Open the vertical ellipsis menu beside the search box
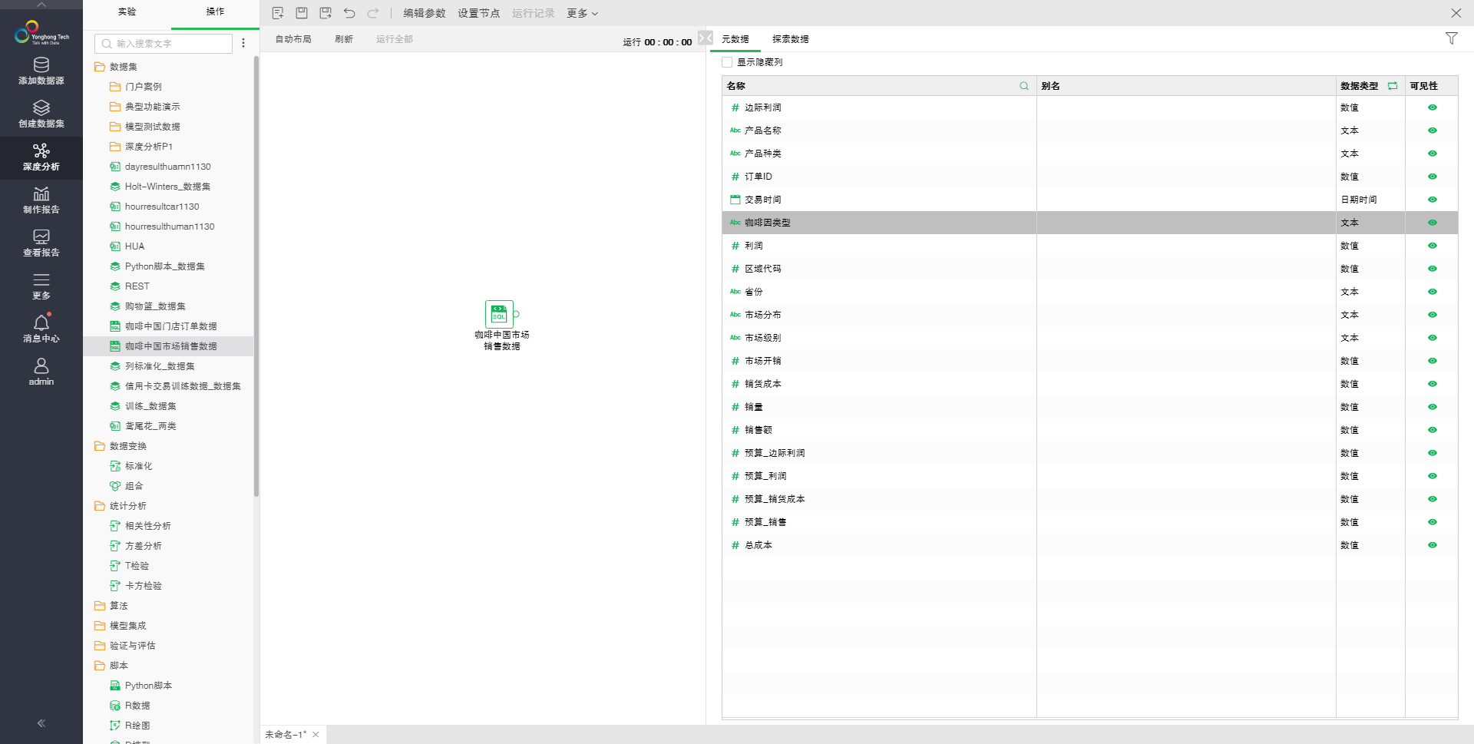This screenshot has width=1474, height=744. pos(243,44)
